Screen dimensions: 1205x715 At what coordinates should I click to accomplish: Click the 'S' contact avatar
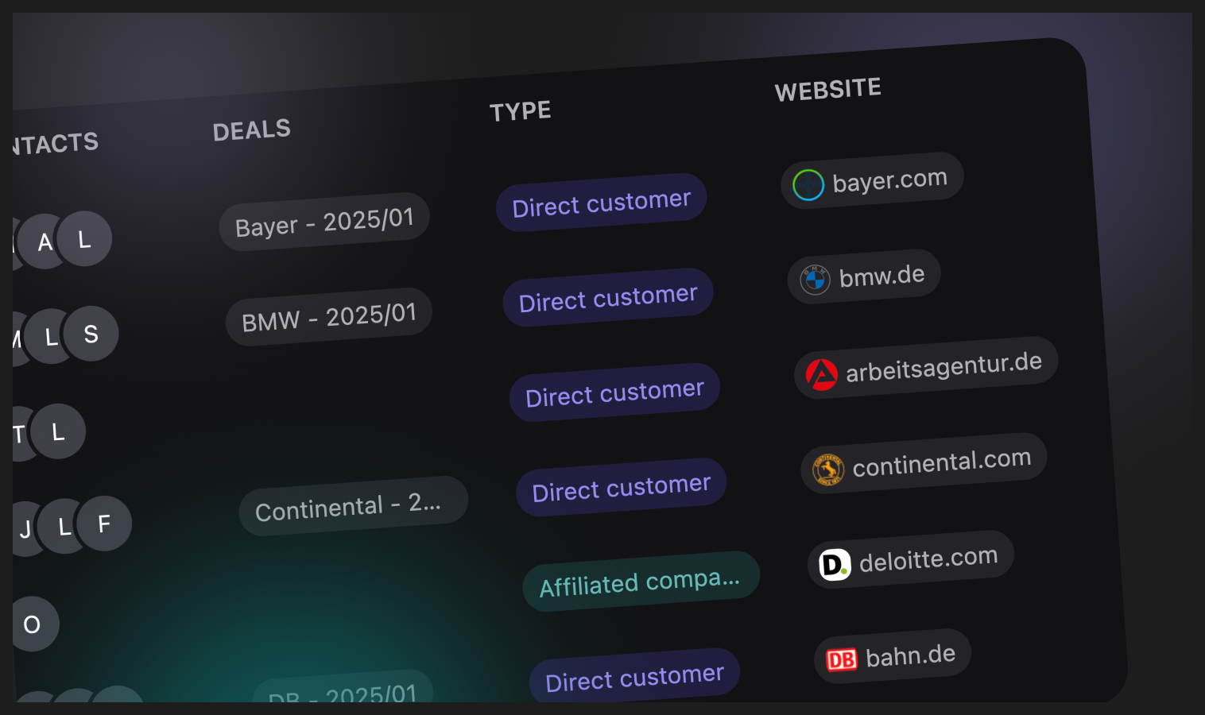click(91, 334)
